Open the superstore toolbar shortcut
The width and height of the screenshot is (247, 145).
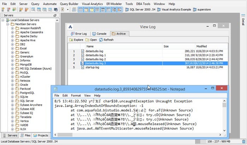click(x=202, y=10)
